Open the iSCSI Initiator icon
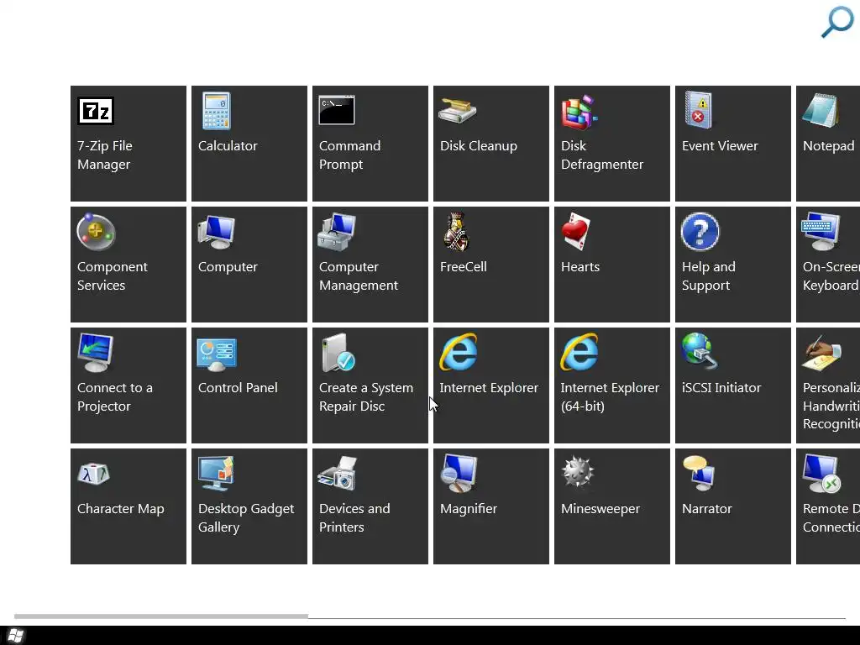Image resolution: width=860 pixels, height=645 pixels. click(700, 351)
